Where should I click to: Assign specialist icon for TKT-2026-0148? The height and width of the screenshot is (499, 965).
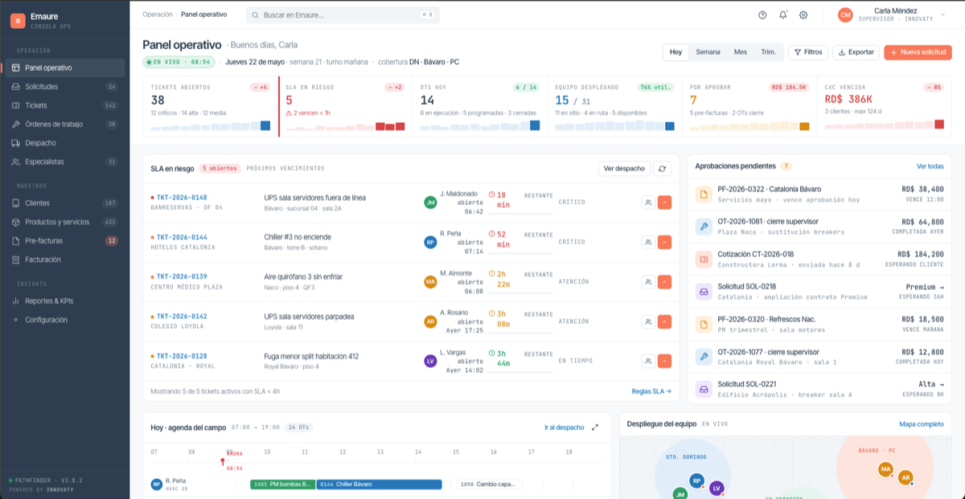pos(647,202)
